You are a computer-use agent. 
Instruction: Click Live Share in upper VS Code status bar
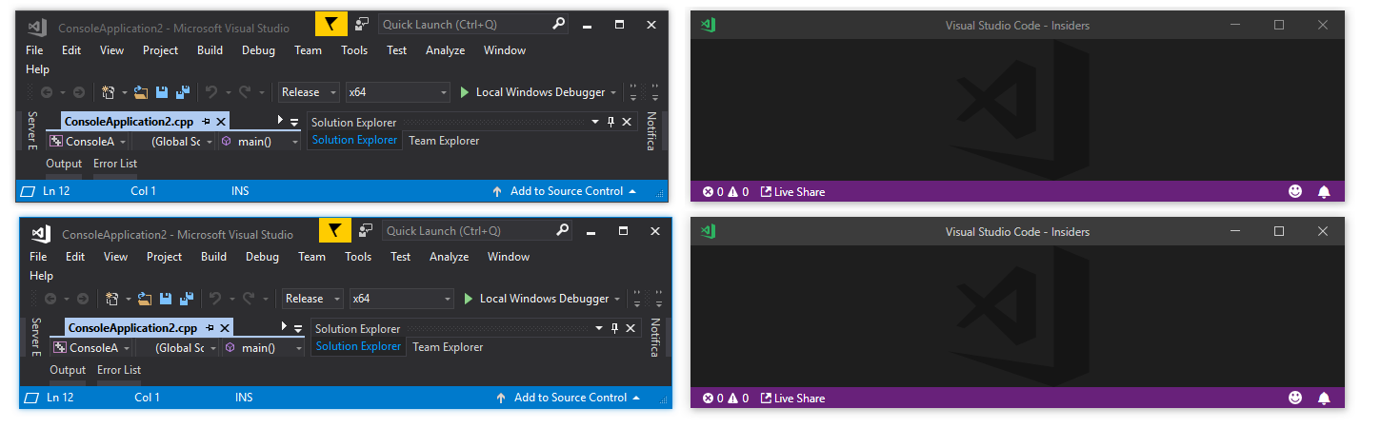click(792, 191)
